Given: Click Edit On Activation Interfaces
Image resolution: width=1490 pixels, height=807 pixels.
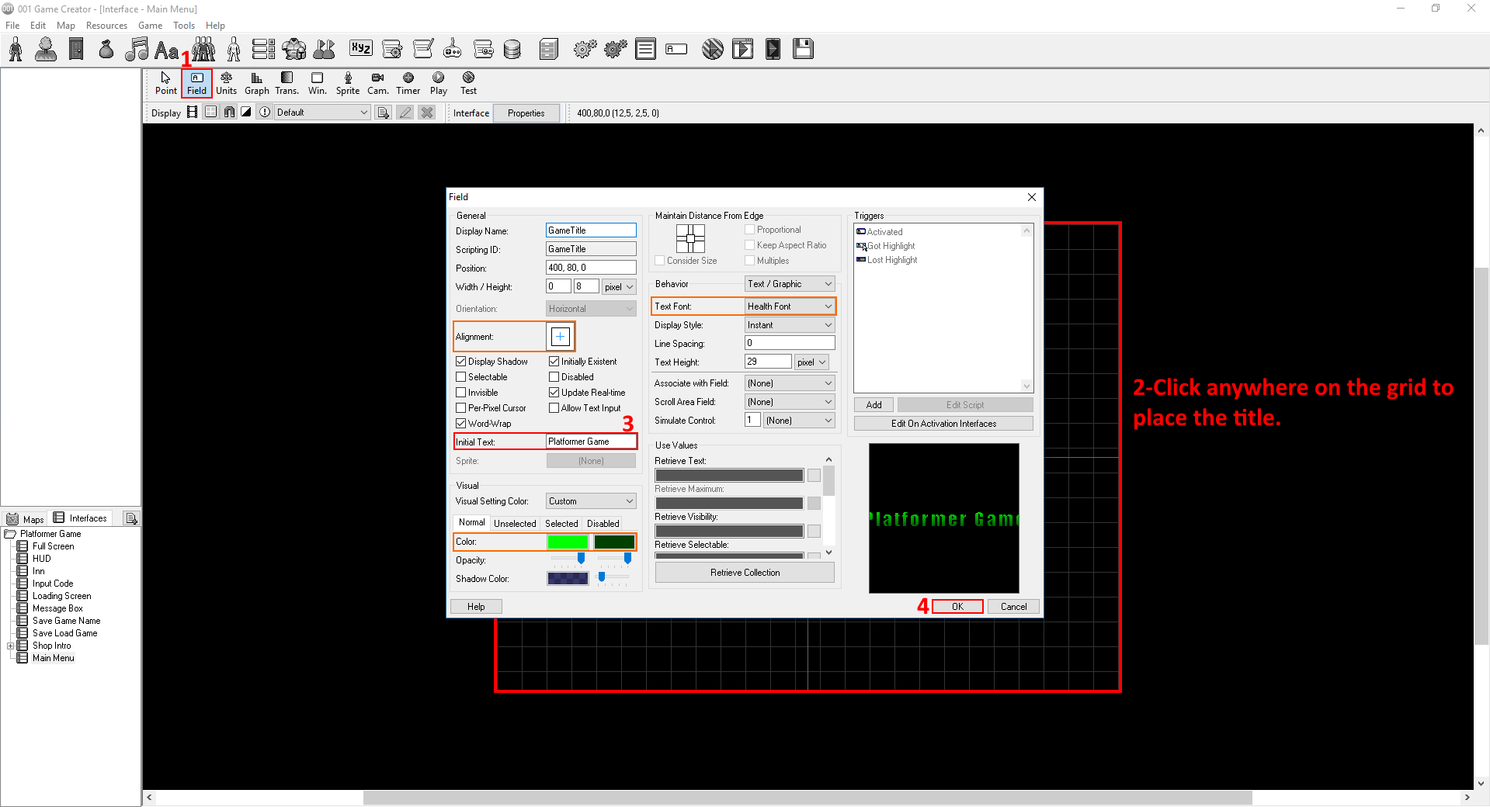Looking at the screenshot, I should (943, 424).
